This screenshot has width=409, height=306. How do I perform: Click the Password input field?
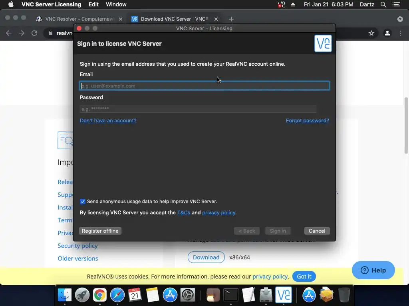pos(198,109)
